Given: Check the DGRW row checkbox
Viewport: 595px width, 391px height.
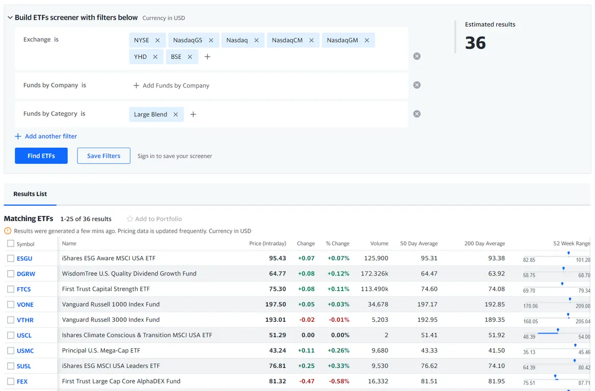Looking at the screenshot, I should point(11,274).
